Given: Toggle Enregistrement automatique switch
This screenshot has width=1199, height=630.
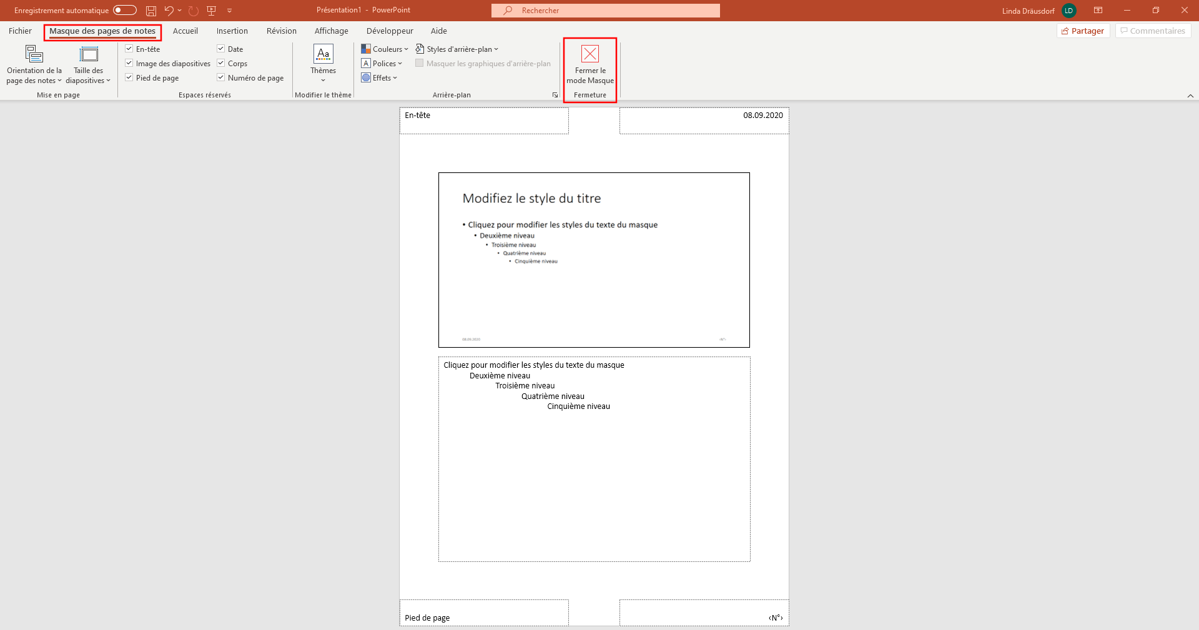Looking at the screenshot, I should point(125,10).
